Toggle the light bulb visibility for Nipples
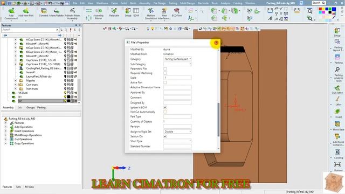This screenshot has height=194, width=345. click(x=65, y=80)
